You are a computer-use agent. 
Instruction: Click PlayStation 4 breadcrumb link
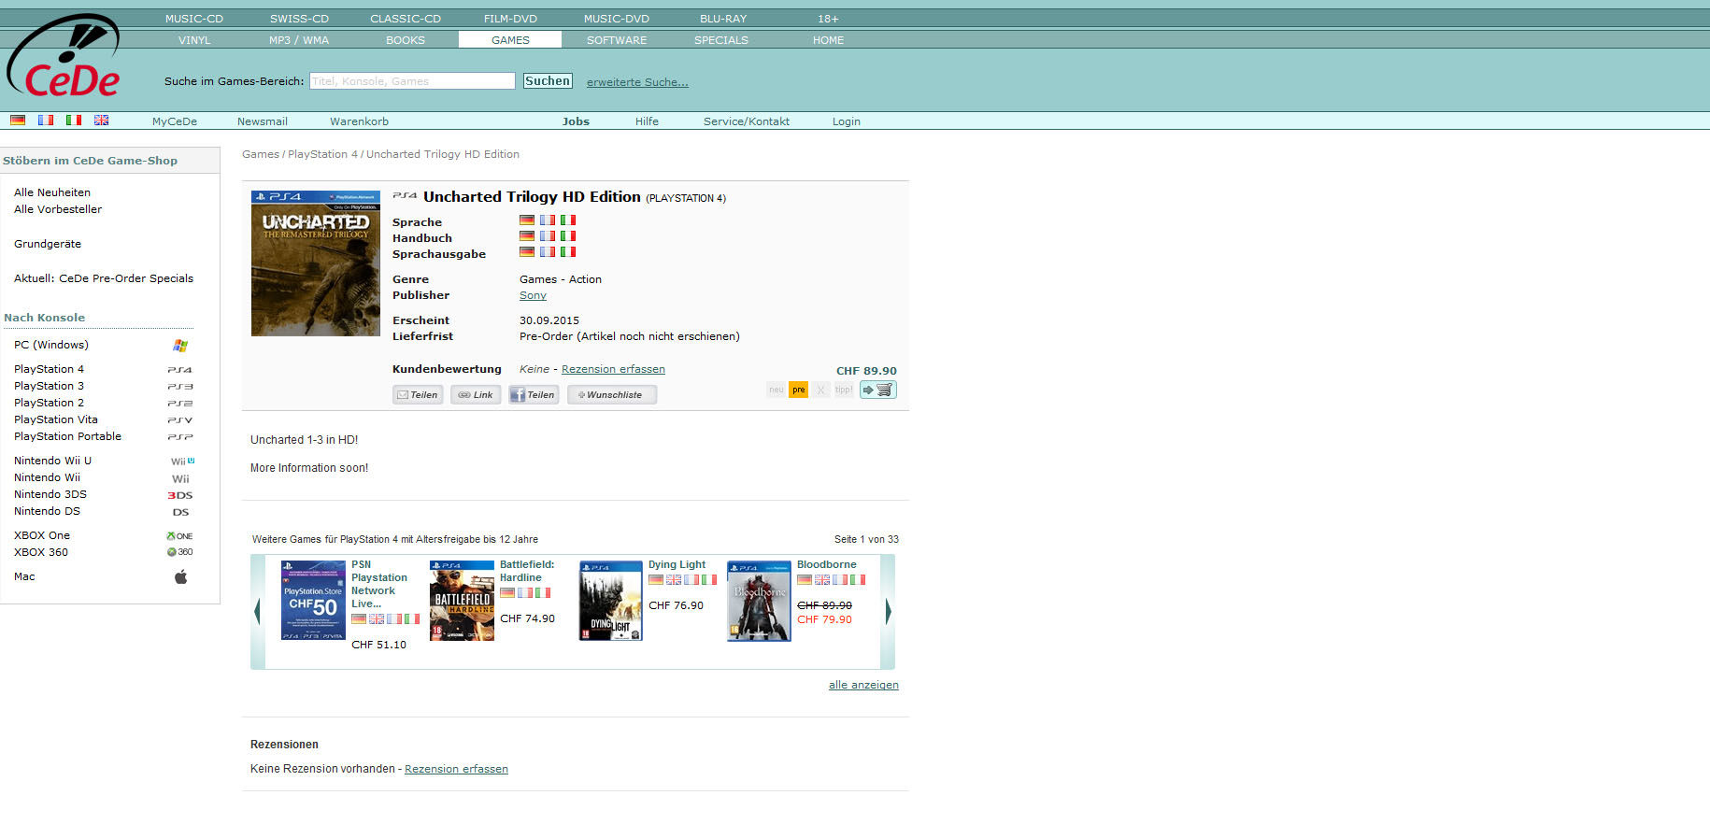pyautogui.click(x=322, y=154)
